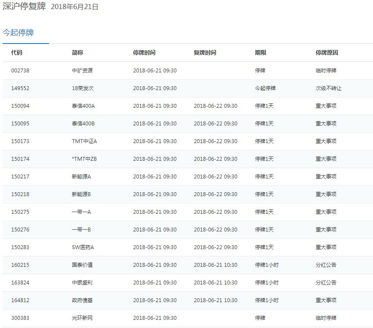The height and width of the screenshot is (328, 373).
Task: Open the 新能源A stock name
Action: [81, 177]
